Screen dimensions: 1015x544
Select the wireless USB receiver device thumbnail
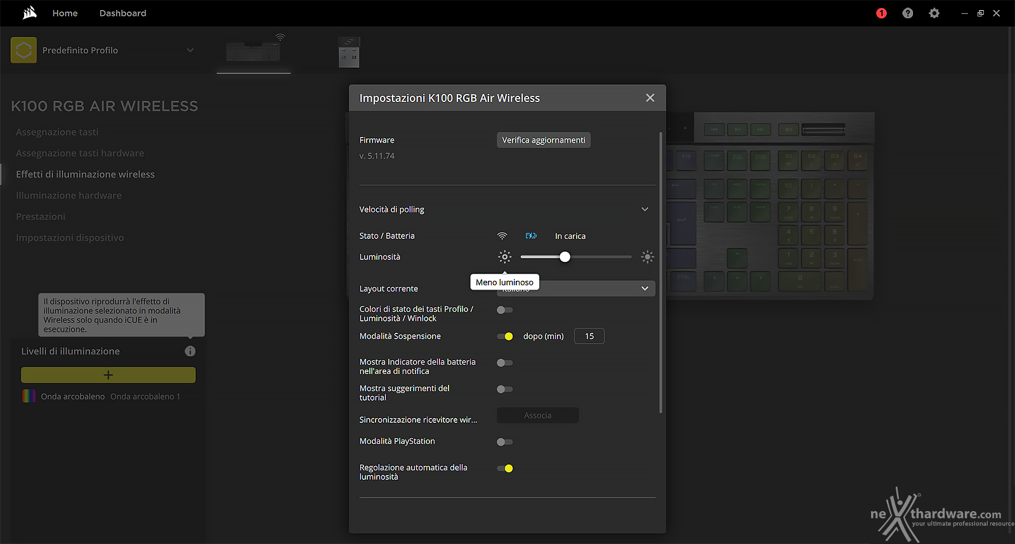349,52
